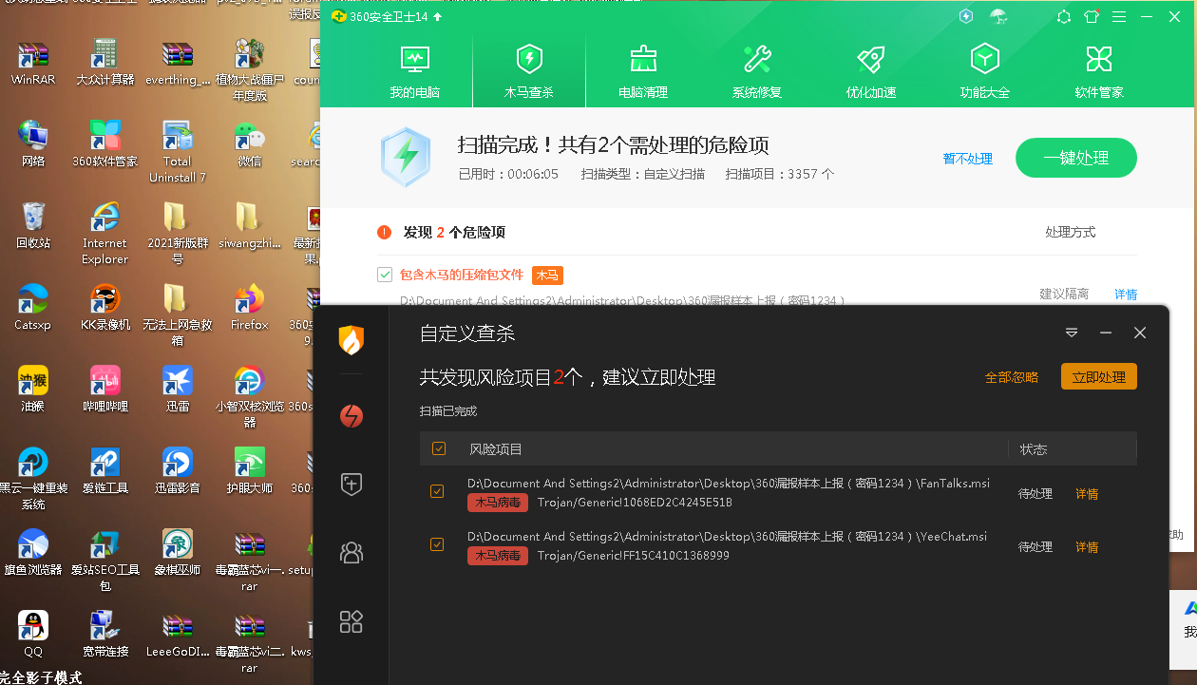Viewport: 1197px width, 685px height.
Task: Open KK录像机 desktop icon
Action: click(105, 307)
